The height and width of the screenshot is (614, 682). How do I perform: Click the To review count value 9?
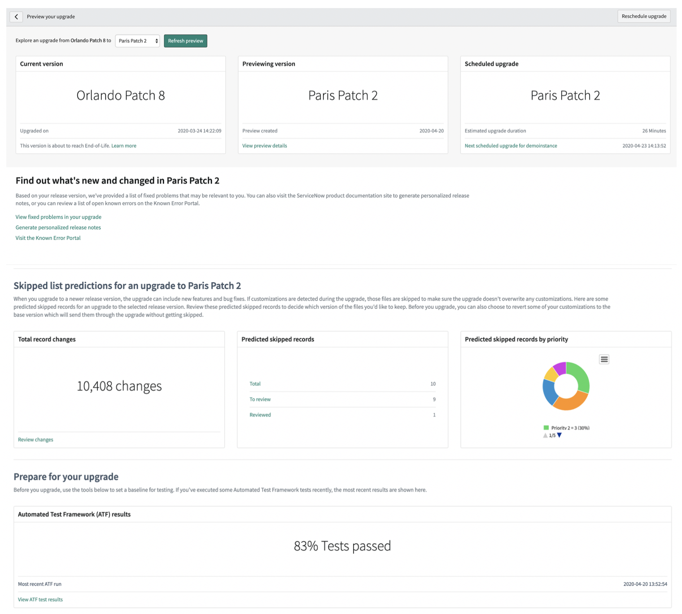point(434,399)
